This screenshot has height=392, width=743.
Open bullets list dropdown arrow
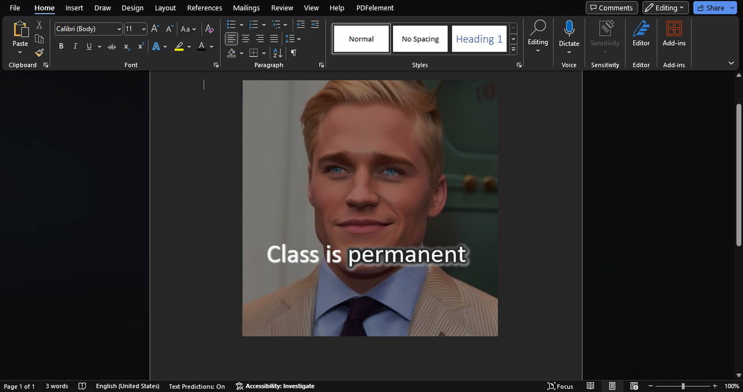tap(241, 24)
